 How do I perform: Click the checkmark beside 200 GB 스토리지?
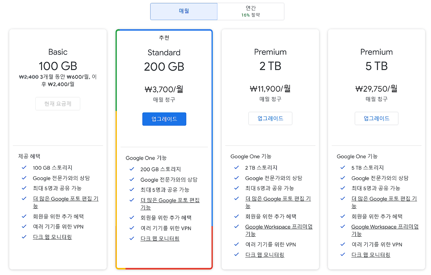[x=131, y=169]
